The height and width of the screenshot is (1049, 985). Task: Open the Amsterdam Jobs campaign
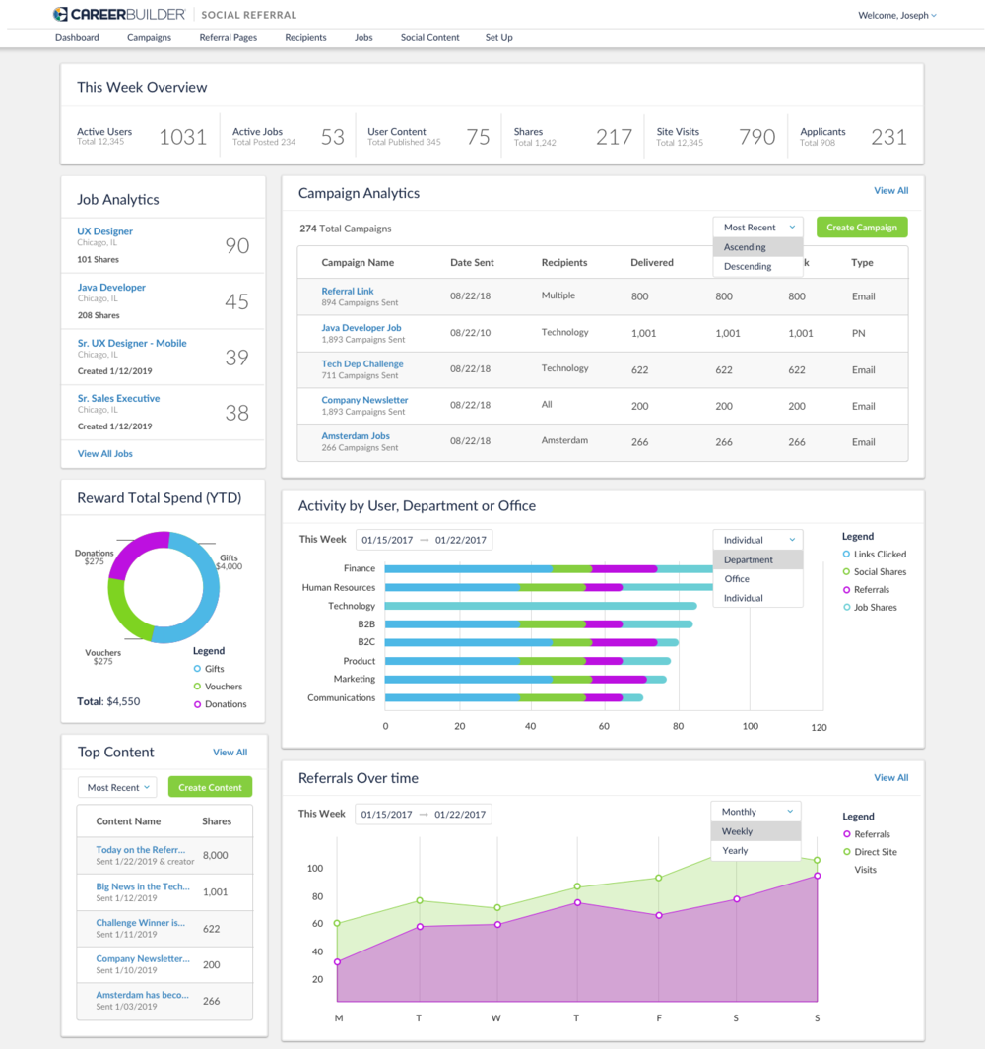356,436
